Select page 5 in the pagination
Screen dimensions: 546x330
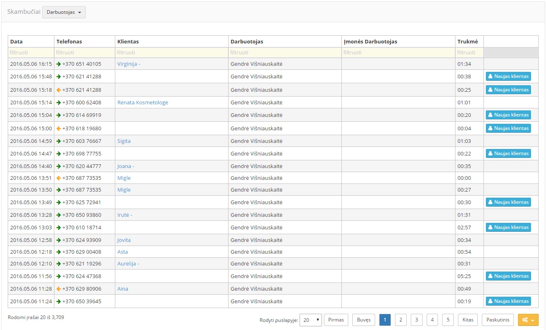[448, 320]
